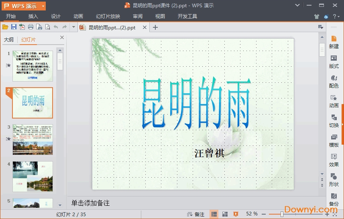Redo the last action
This screenshot has height=219, width=344.
65,27
